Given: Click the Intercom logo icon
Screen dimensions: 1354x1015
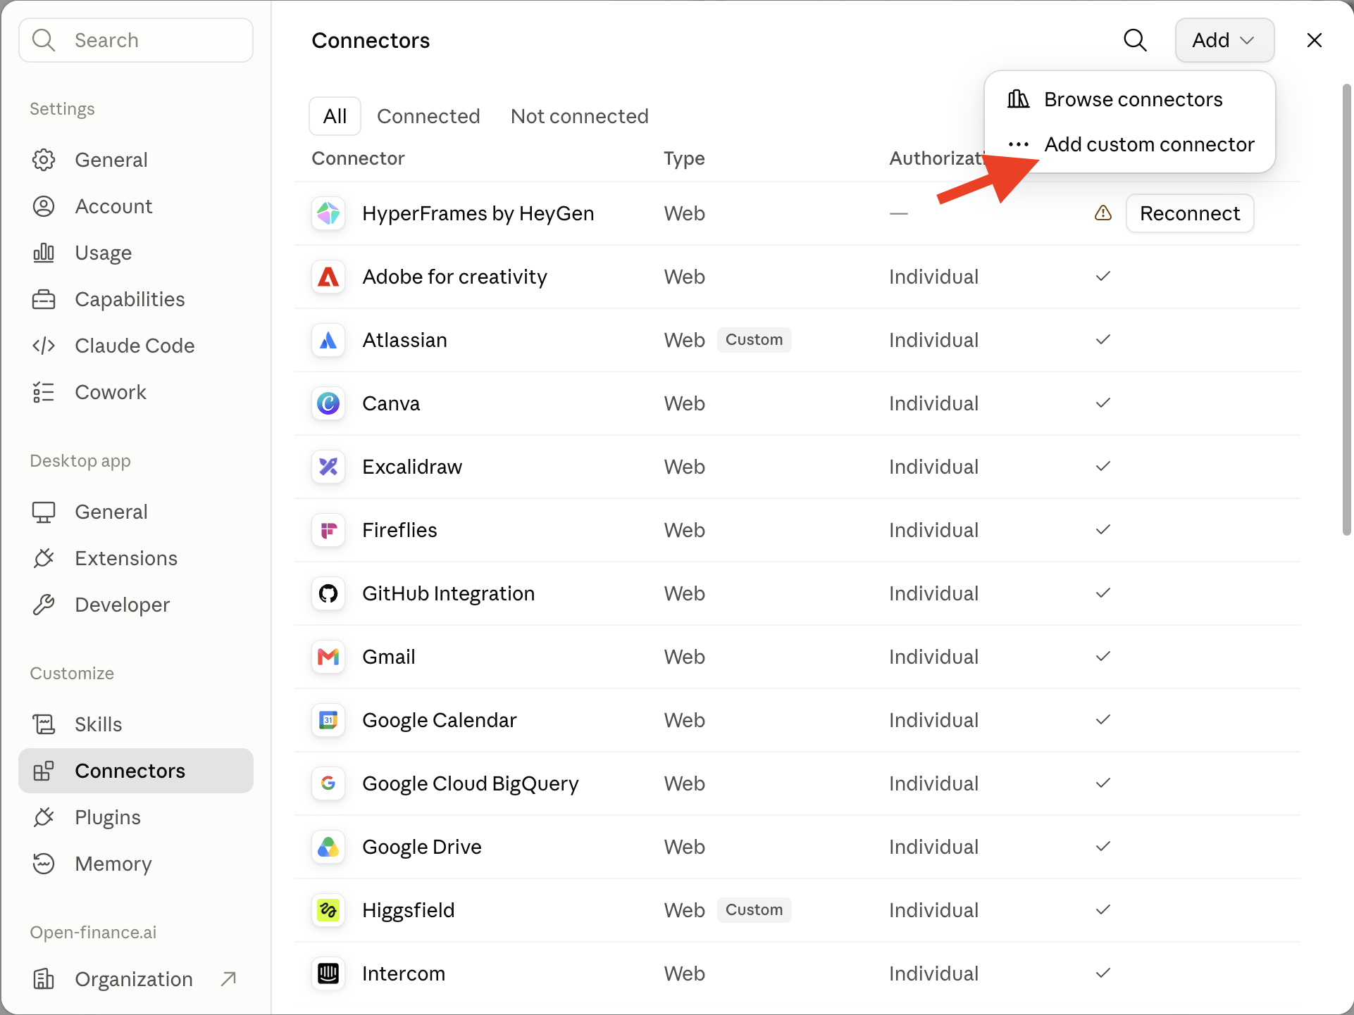Looking at the screenshot, I should coord(328,973).
